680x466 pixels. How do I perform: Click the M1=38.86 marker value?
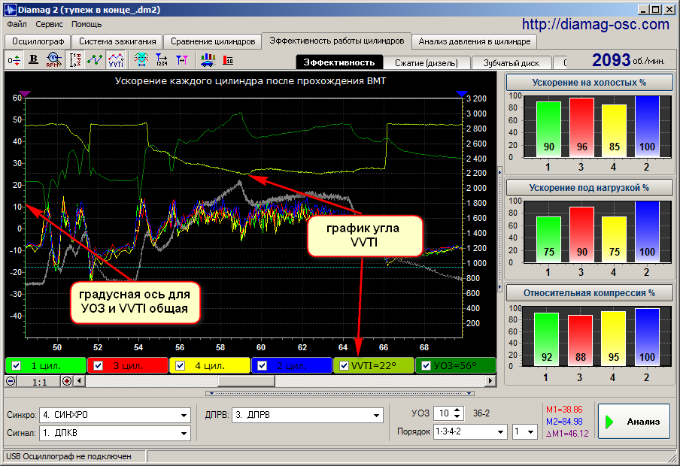coord(563,410)
